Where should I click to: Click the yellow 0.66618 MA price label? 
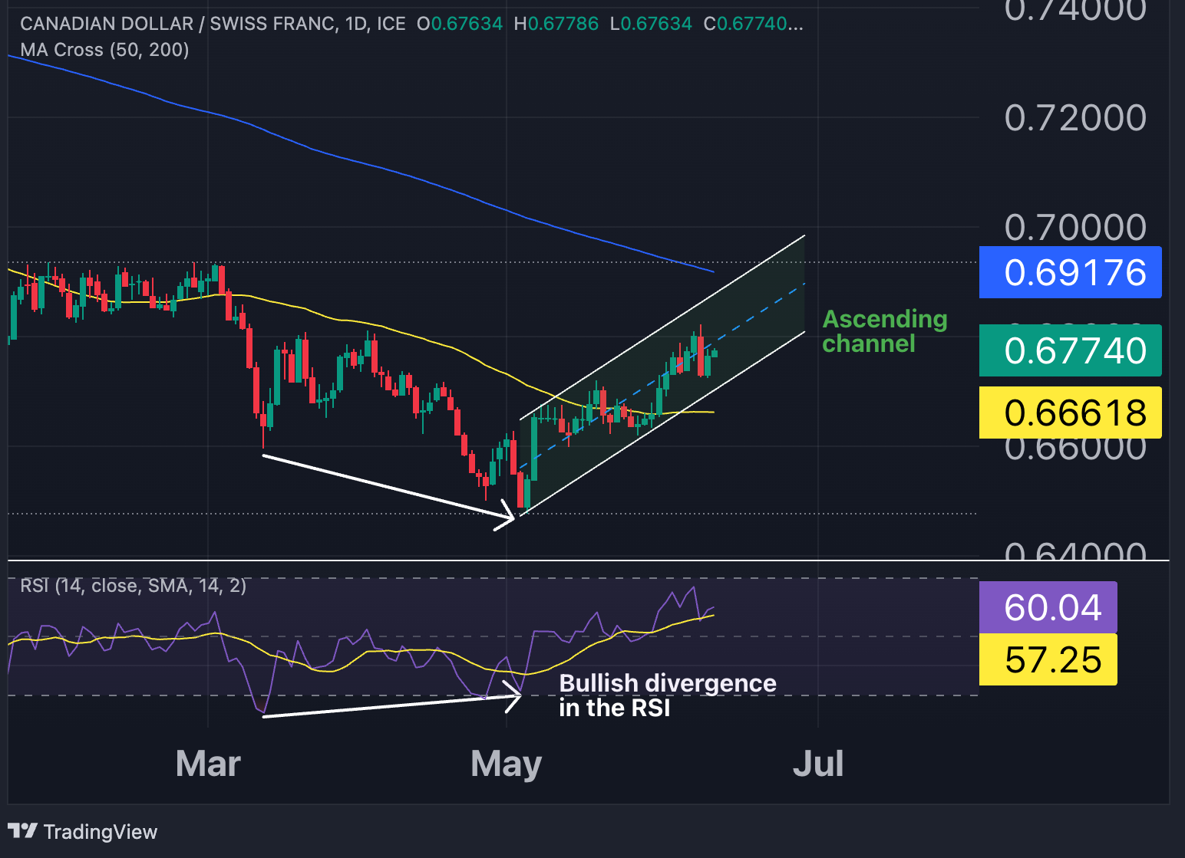[1070, 413]
